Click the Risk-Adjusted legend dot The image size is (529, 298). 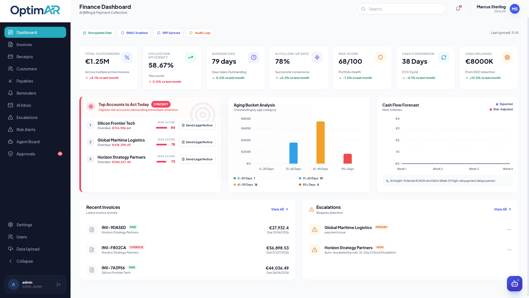point(491,110)
